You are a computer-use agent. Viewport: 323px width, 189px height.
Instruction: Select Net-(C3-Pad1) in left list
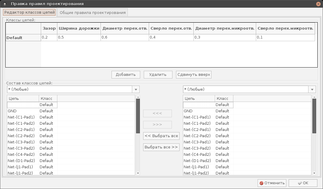tap(71, 142)
